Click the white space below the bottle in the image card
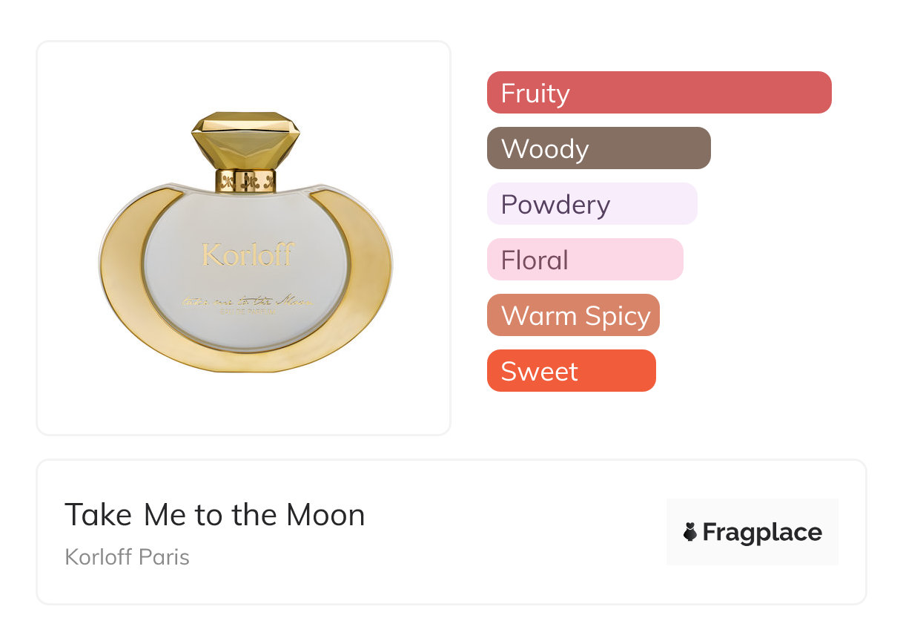This screenshot has height=641, width=903. coord(244,404)
